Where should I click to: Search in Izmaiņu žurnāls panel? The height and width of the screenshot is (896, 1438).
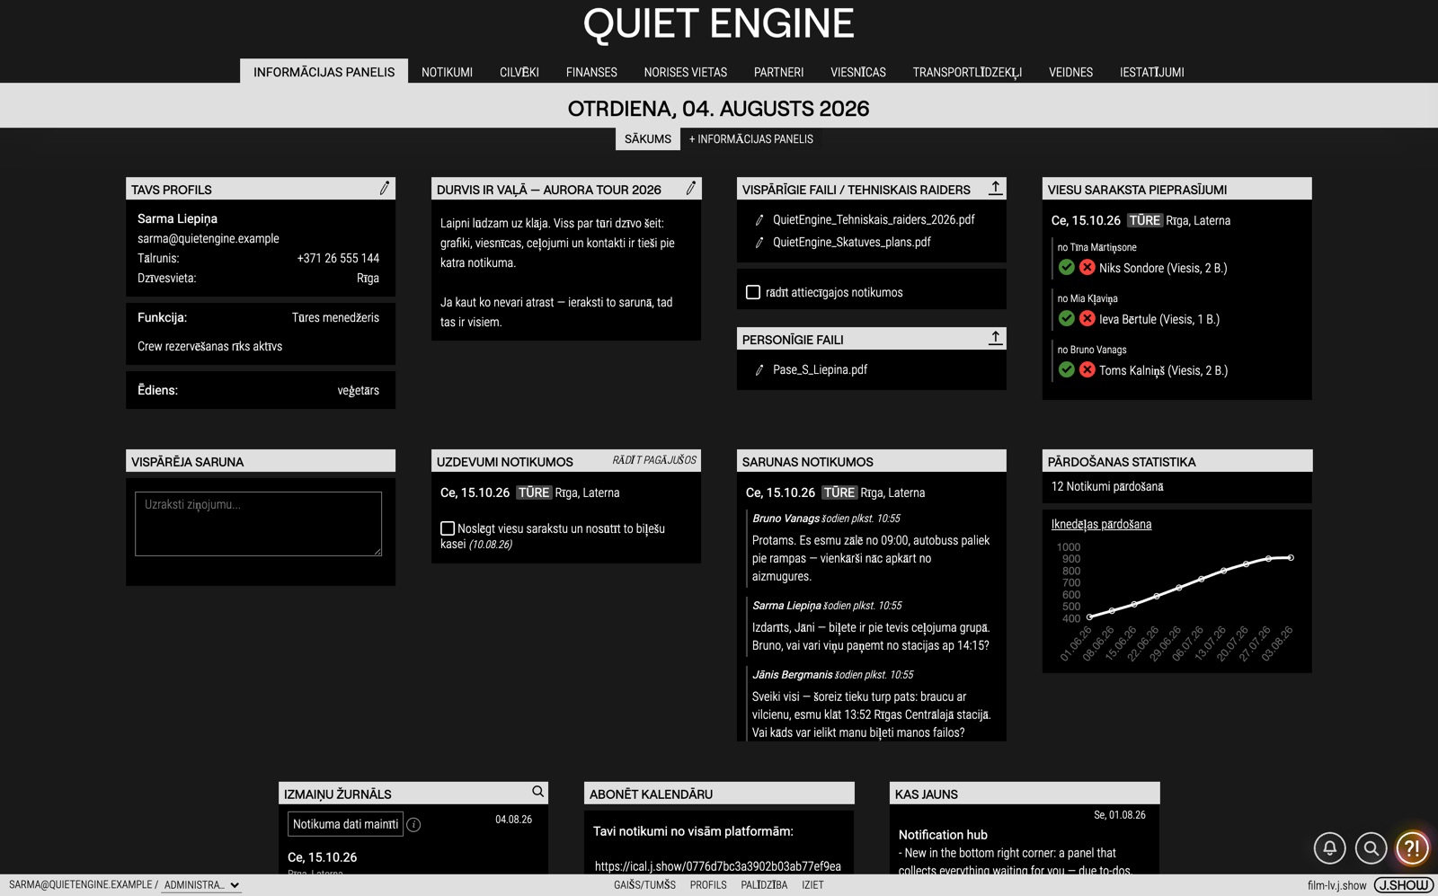(537, 792)
